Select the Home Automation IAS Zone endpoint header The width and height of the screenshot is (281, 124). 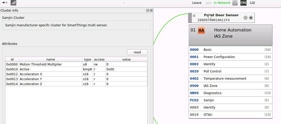[231, 35]
